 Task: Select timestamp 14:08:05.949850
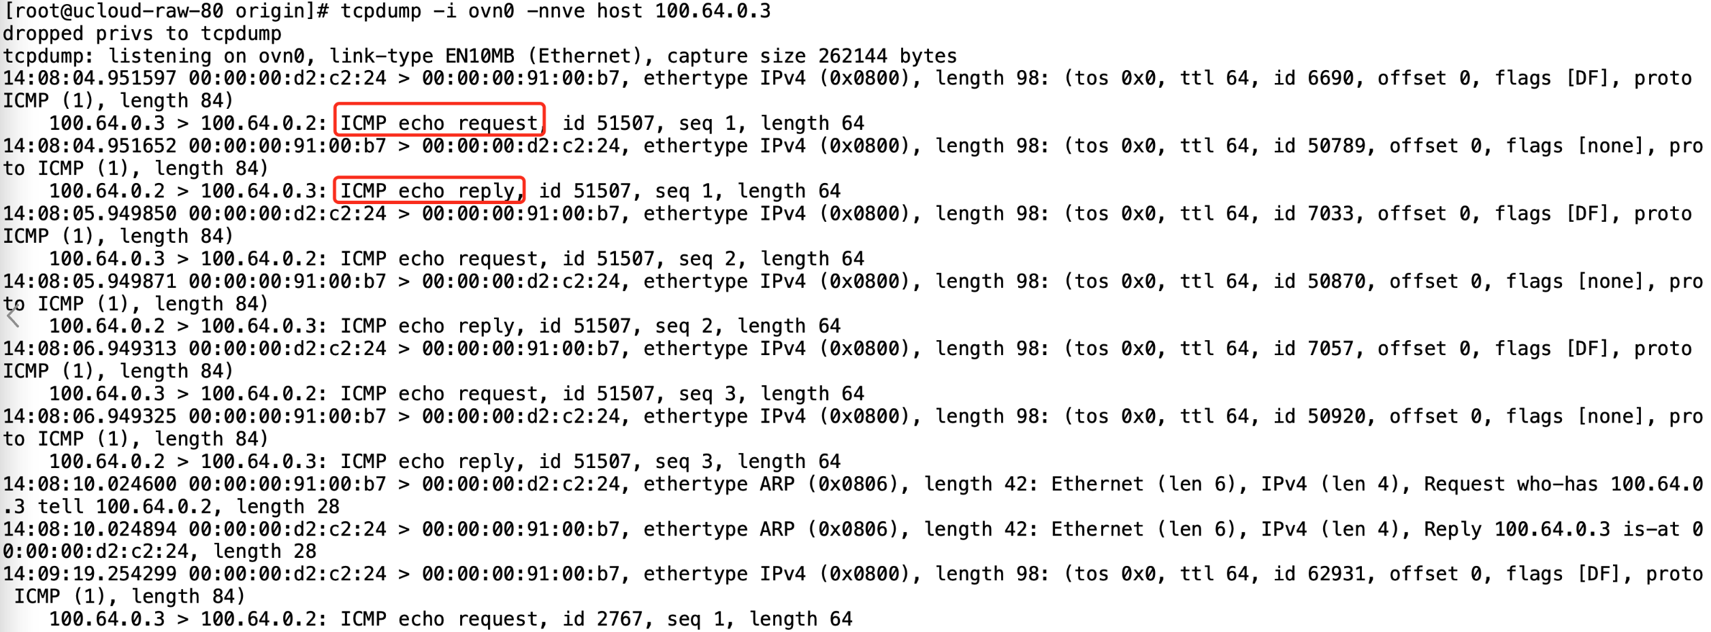(x=90, y=214)
